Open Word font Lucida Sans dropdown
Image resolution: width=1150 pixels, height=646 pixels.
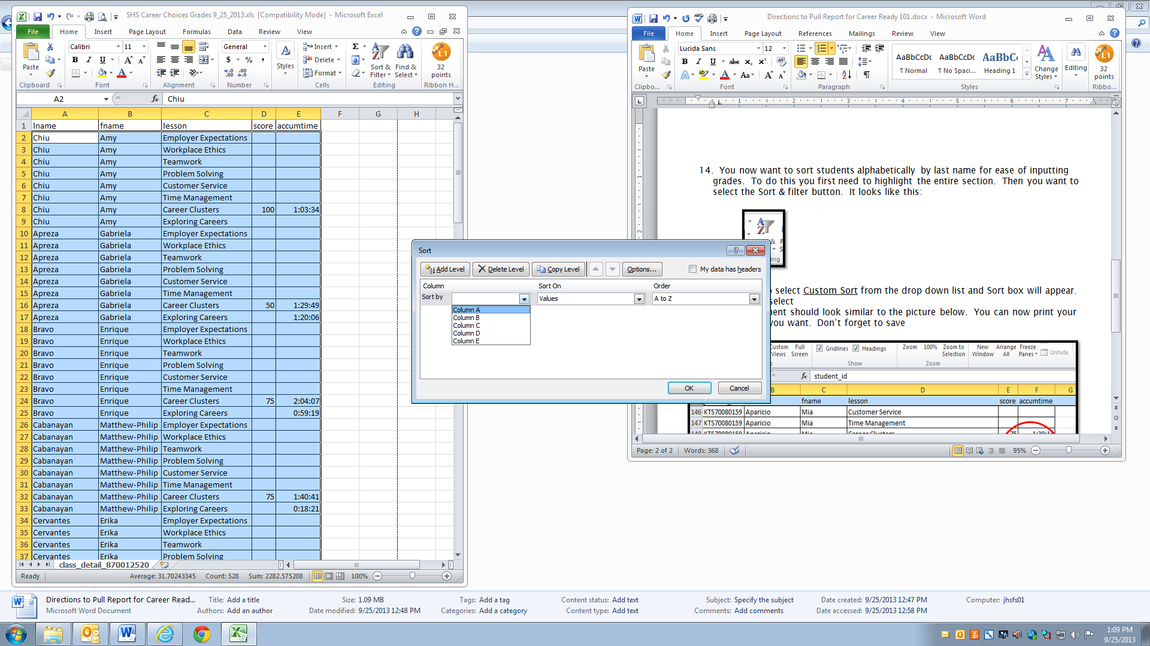point(758,48)
